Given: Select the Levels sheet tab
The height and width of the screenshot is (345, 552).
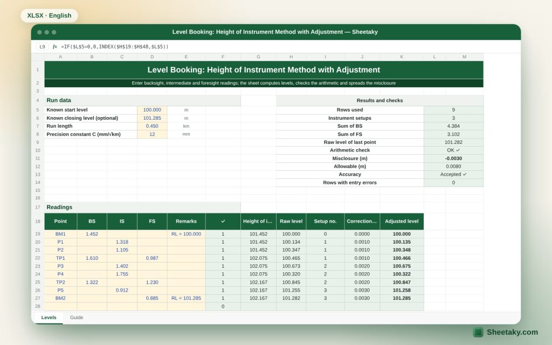Looking at the screenshot, I should (x=49, y=318).
